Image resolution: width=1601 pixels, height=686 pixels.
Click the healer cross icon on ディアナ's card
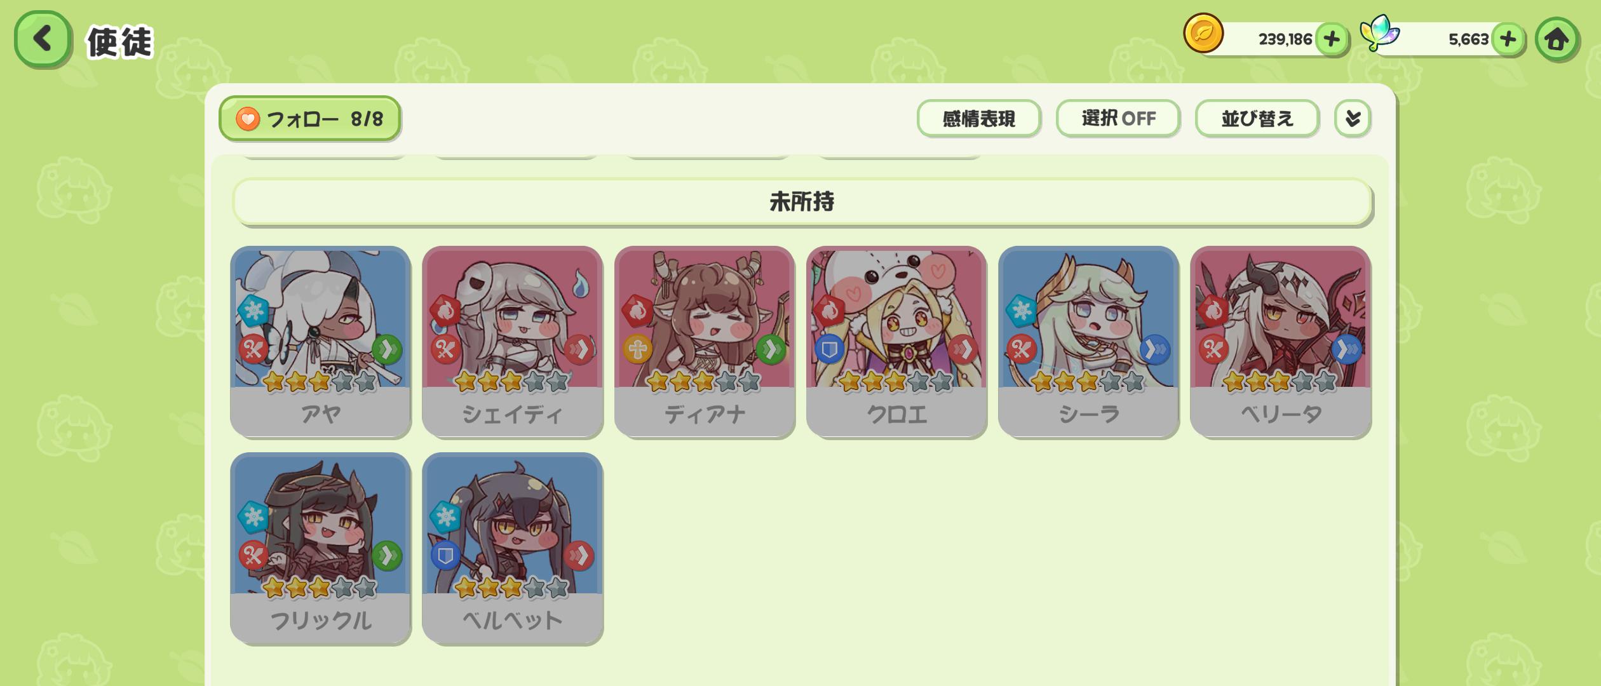tap(637, 349)
